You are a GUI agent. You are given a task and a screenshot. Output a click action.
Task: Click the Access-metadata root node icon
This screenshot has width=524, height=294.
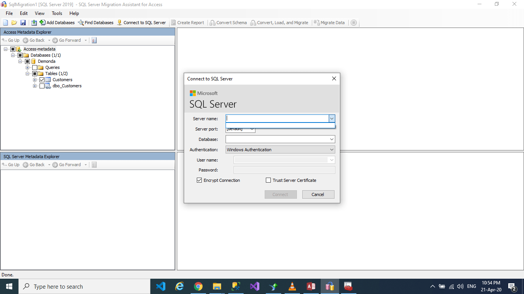tap(19, 49)
